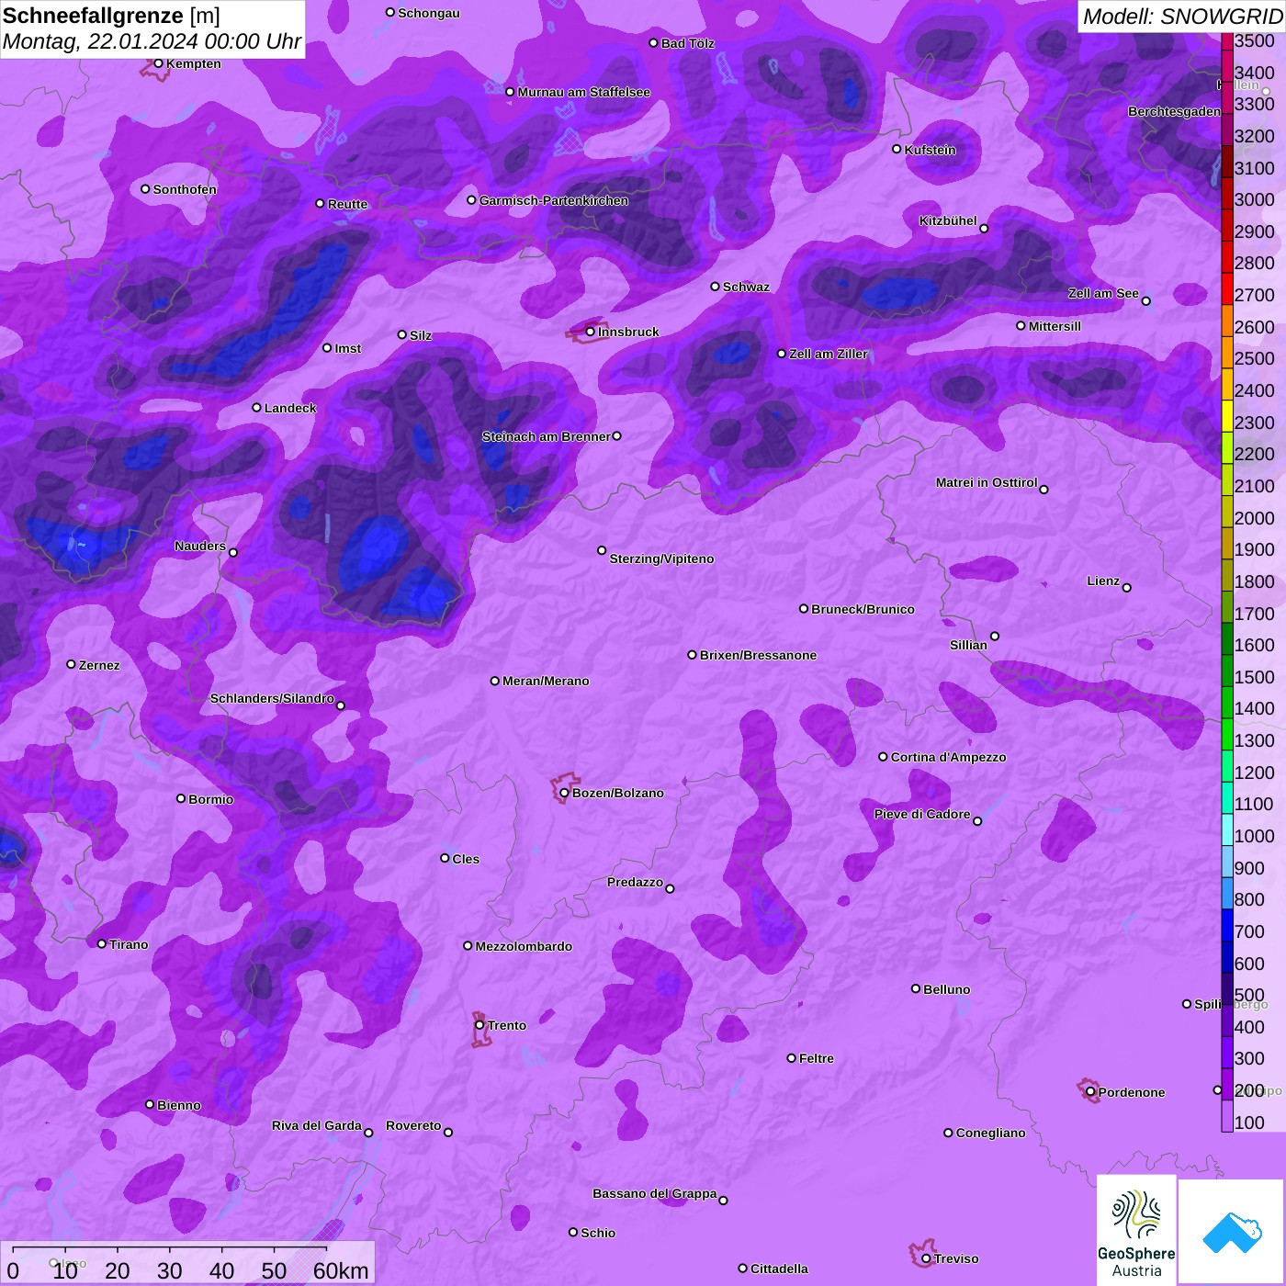The image size is (1286, 1286).
Task: Click the 'Zell am See' label
Action: pos(1103,293)
